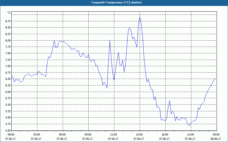Click the chart title Taupunkt-Temperatur [°C] skaliert
This screenshot has width=228, height=142.
click(x=117, y=3)
